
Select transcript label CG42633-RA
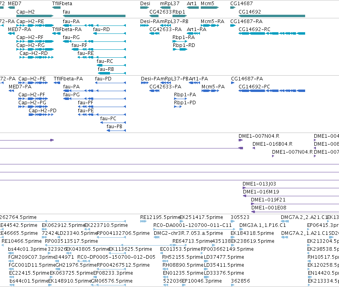click(166, 29)
